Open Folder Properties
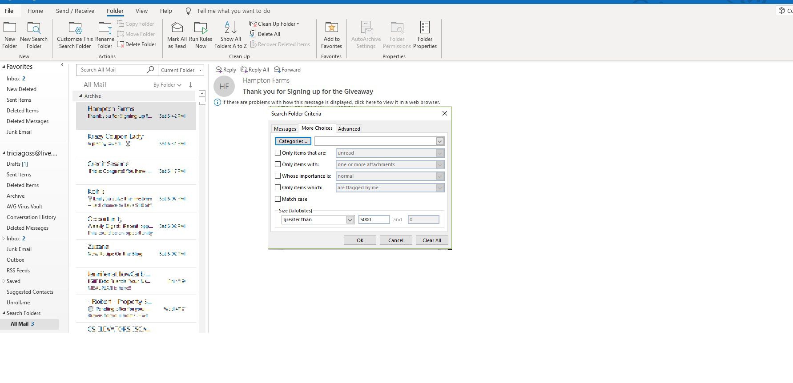This screenshot has height=383, width=793. point(425,35)
